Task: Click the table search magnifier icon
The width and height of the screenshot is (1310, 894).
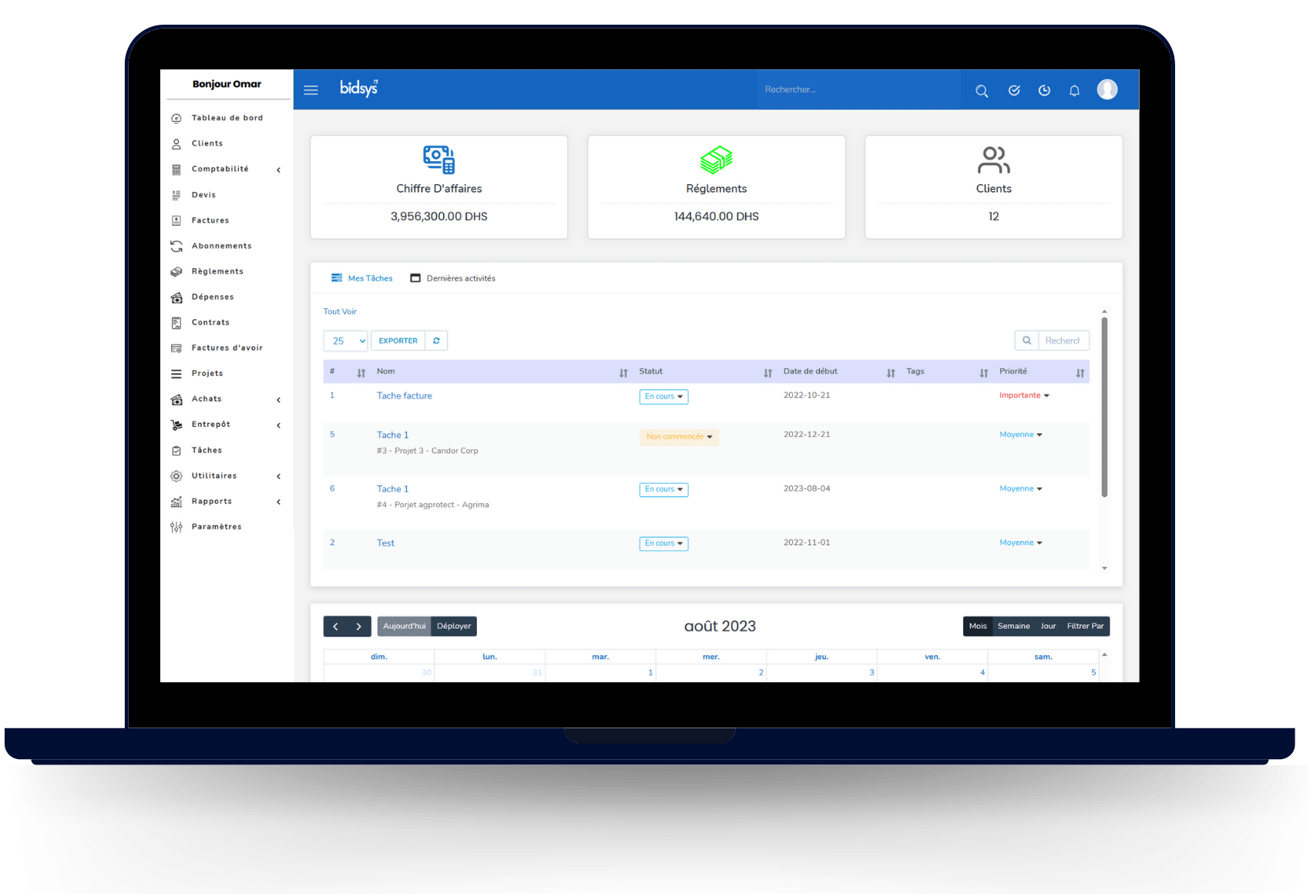Action: pos(1026,341)
